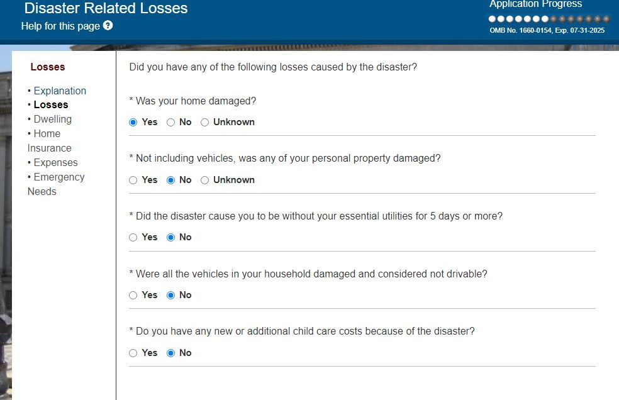Select Yes for vehicles not drivable
The height and width of the screenshot is (400, 619).
click(x=133, y=296)
